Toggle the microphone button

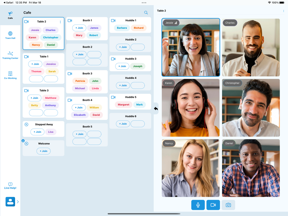[x=198, y=205]
